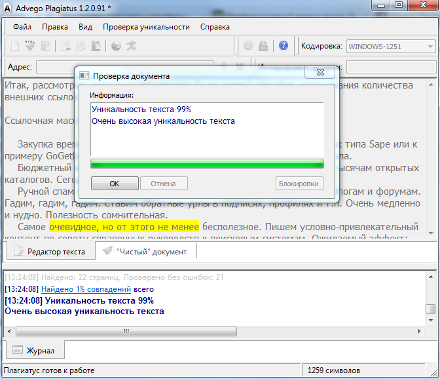
Task: Click the status text Плагиатус готов к работе
Action: [49, 370]
